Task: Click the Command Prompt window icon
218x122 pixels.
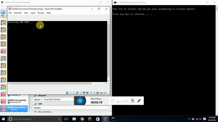Action: pyautogui.click(x=115, y=2)
